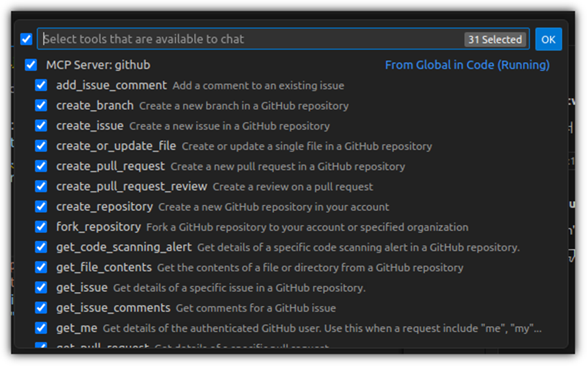Click 'Get details of the authenticated GitHub user' text
This screenshot has height=366, width=587.
coord(322,328)
